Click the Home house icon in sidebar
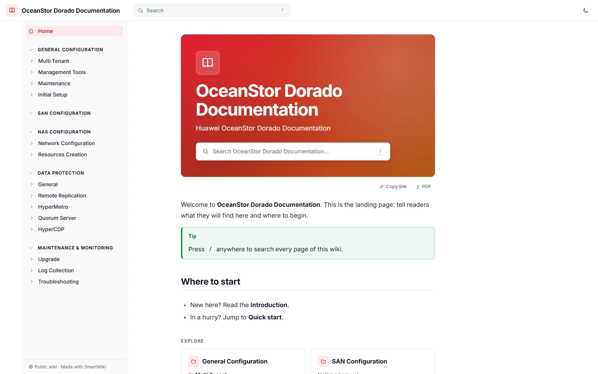This screenshot has height=374, width=598. (x=31, y=31)
